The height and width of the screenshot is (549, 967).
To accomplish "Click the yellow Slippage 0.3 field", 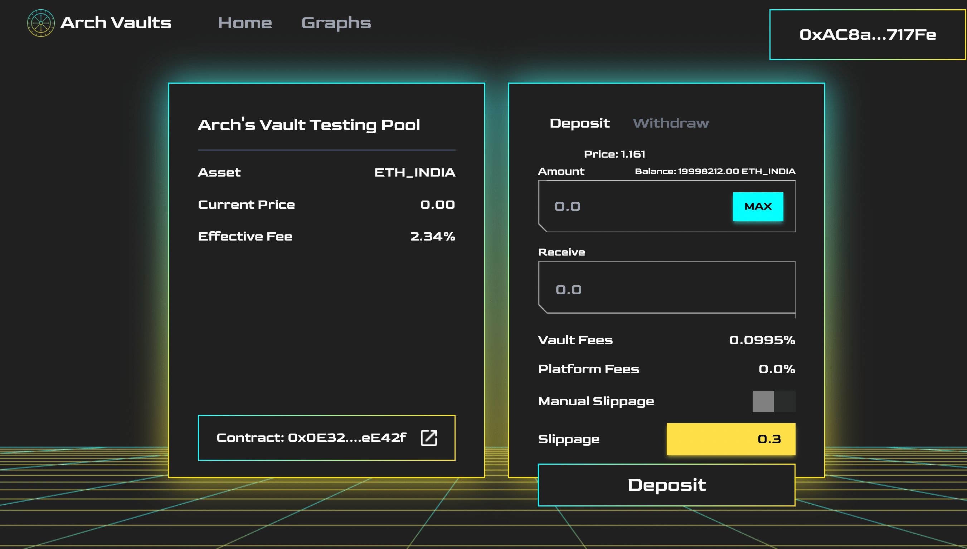I will pyautogui.click(x=731, y=439).
